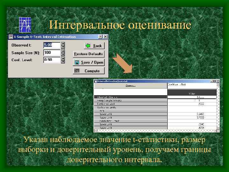Click the results window horizontal scrollbar left arrow
This screenshot has height=172, width=229.
click(96, 131)
